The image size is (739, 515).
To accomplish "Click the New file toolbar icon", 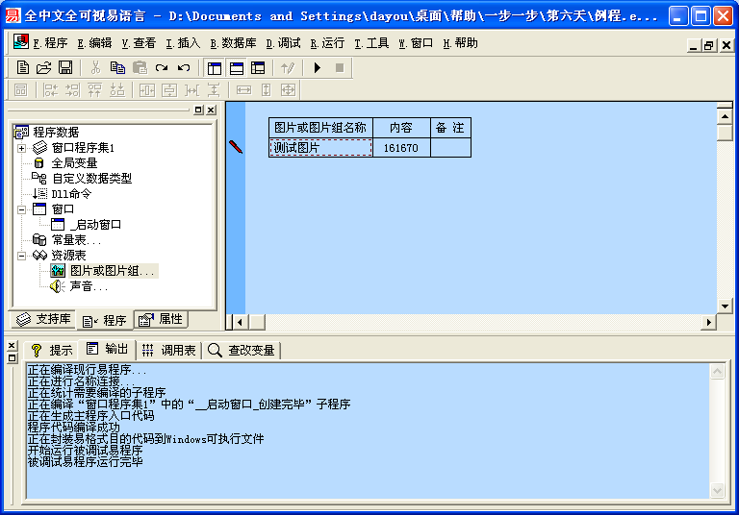I will coord(22,68).
